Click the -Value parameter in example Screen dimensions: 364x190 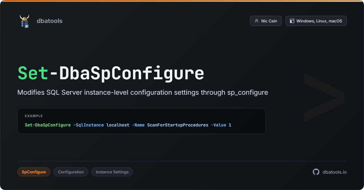pos(218,125)
